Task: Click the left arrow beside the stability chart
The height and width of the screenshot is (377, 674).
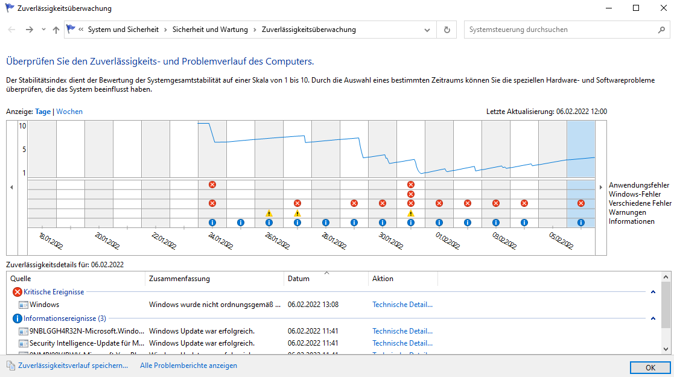Action: click(11, 188)
